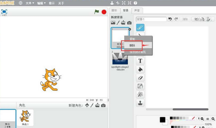Choose 保存到计算机 from the context menu
Screen dimensions: 216x128
138,52
